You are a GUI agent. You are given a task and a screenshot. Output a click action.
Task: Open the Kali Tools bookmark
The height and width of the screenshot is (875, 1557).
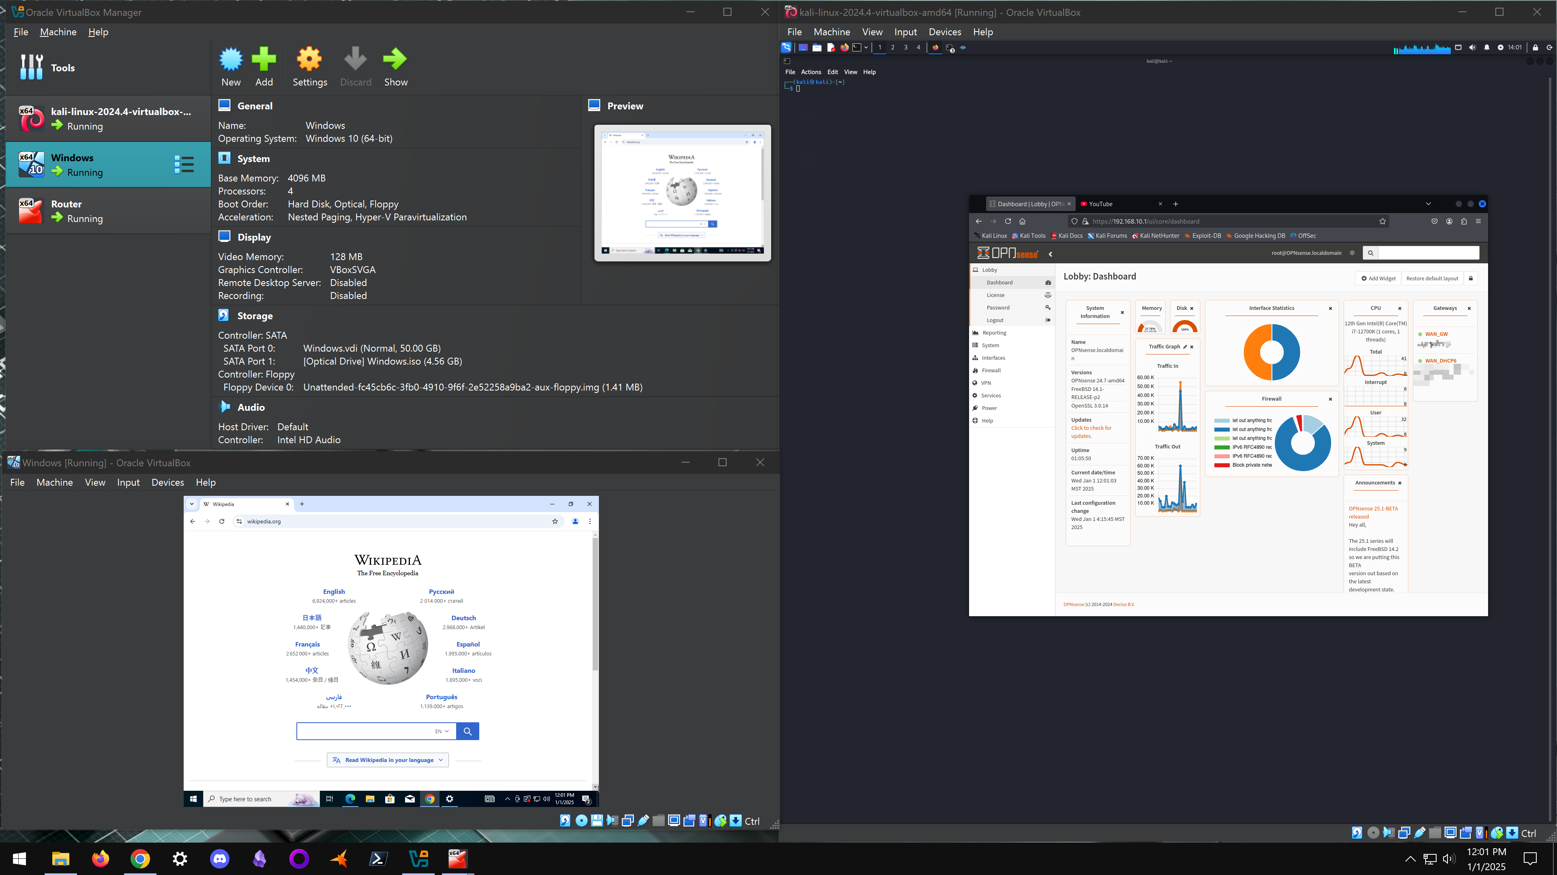point(1029,236)
